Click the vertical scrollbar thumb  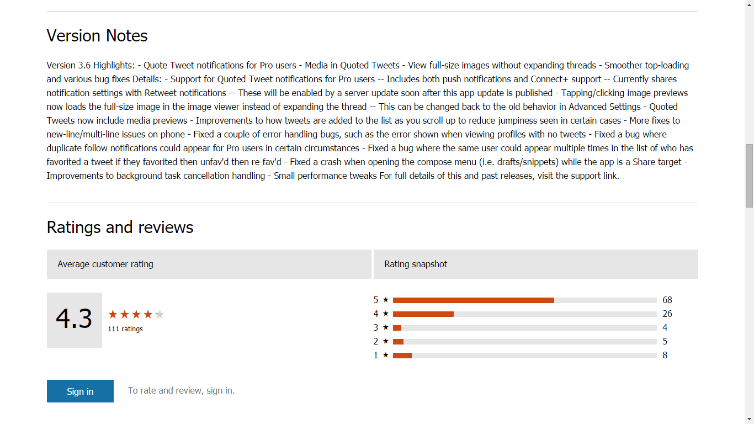(x=749, y=176)
